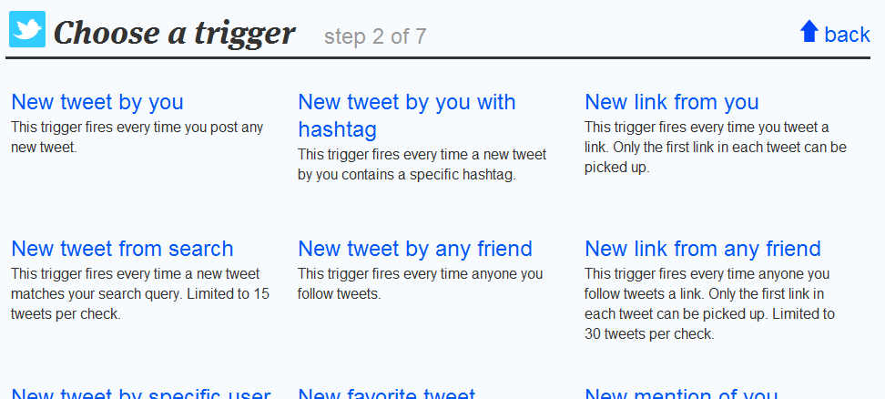This screenshot has width=885, height=399.
Task: Select the 'New tweet by you' trigger
Action: pyautogui.click(x=97, y=102)
